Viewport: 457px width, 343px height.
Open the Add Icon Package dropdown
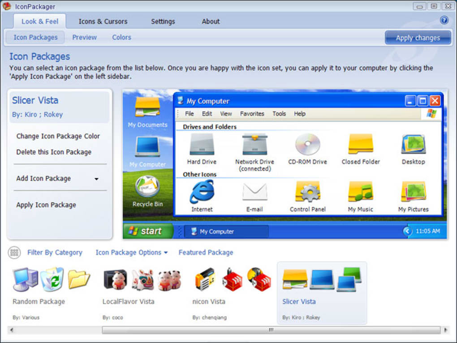click(96, 179)
